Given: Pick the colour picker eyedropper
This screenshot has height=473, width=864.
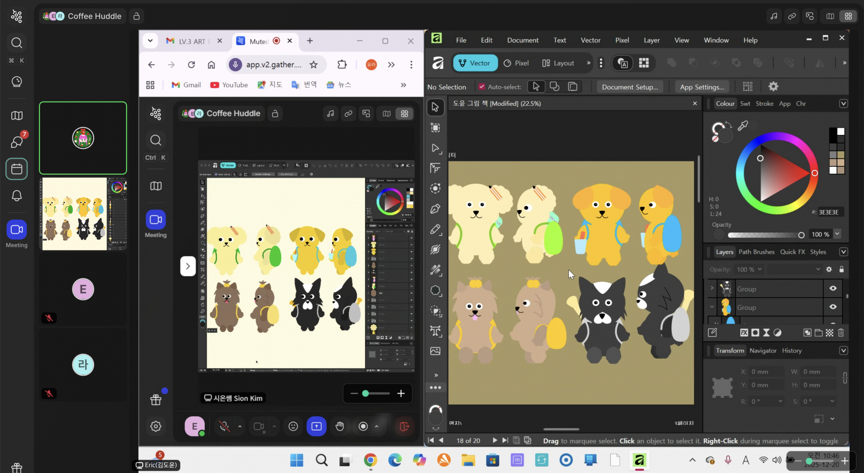Looking at the screenshot, I should (x=742, y=125).
